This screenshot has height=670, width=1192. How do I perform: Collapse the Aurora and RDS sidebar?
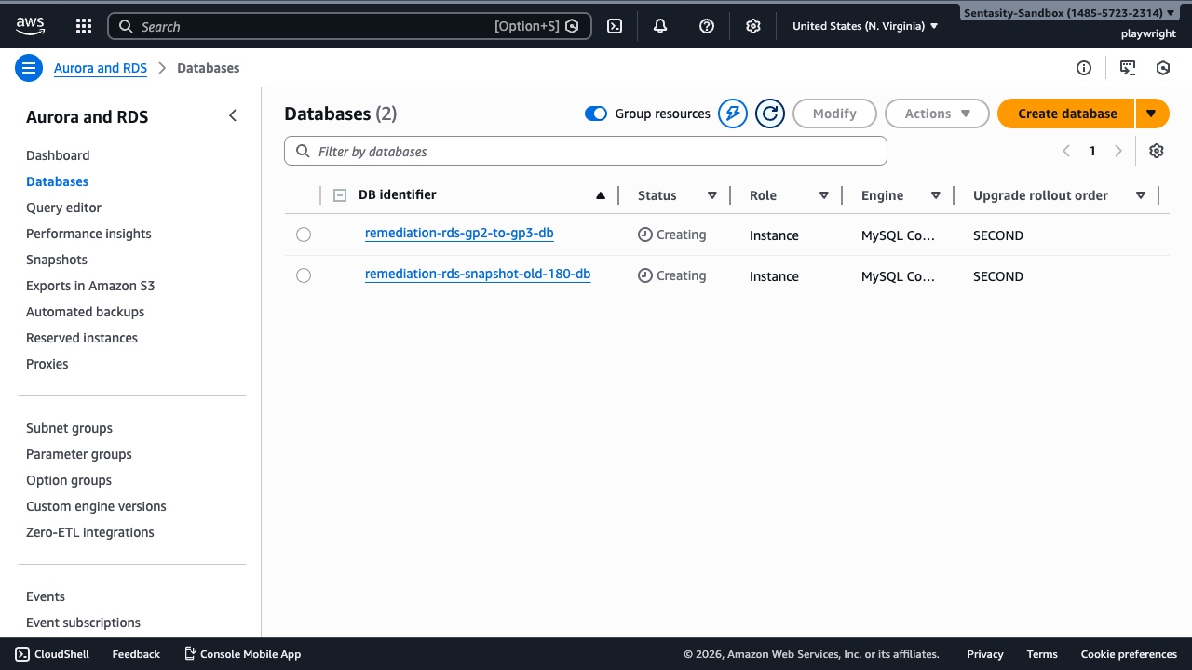(x=233, y=115)
